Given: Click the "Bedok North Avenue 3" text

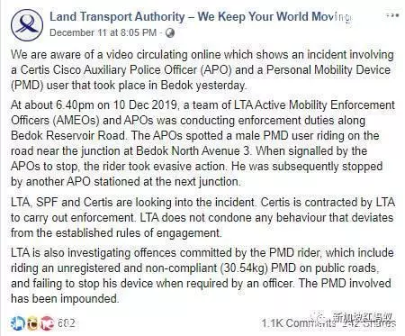Looking at the screenshot, I should tap(193, 150).
